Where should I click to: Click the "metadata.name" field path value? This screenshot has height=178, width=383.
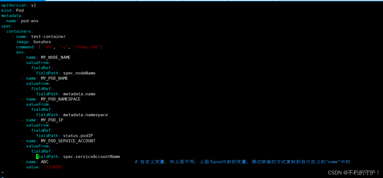tap(79, 94)
